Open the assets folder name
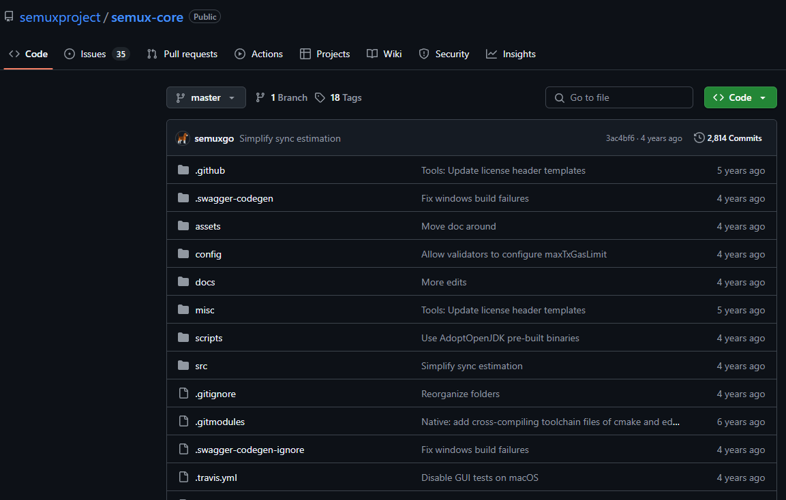Viewport: 786px width, 500px height. pos(208,226)
